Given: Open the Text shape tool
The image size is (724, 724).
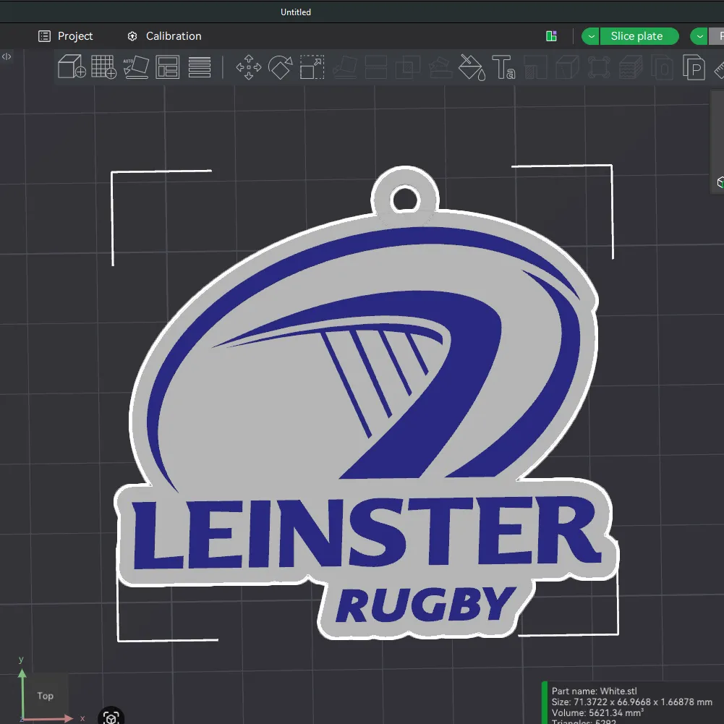Looking at the screenshot, I should point(503,67).
